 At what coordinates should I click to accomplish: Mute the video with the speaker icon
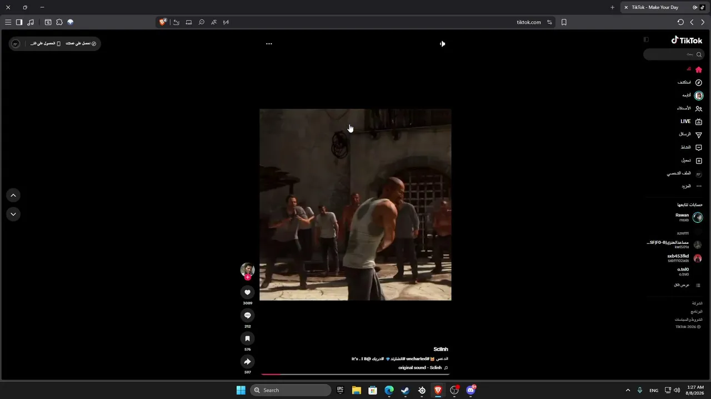(442, 44)
